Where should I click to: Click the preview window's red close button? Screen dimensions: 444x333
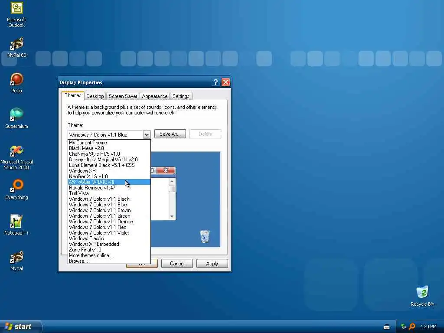pyautogui.click(x=166, y=170)
